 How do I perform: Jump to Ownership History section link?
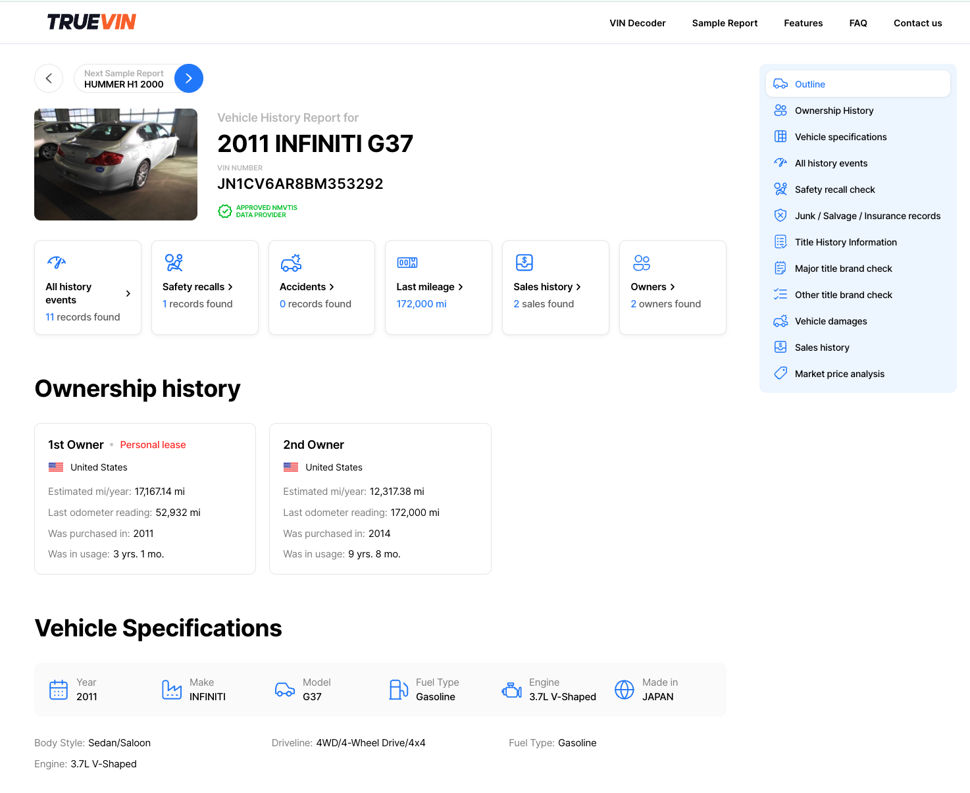[834, 111]
